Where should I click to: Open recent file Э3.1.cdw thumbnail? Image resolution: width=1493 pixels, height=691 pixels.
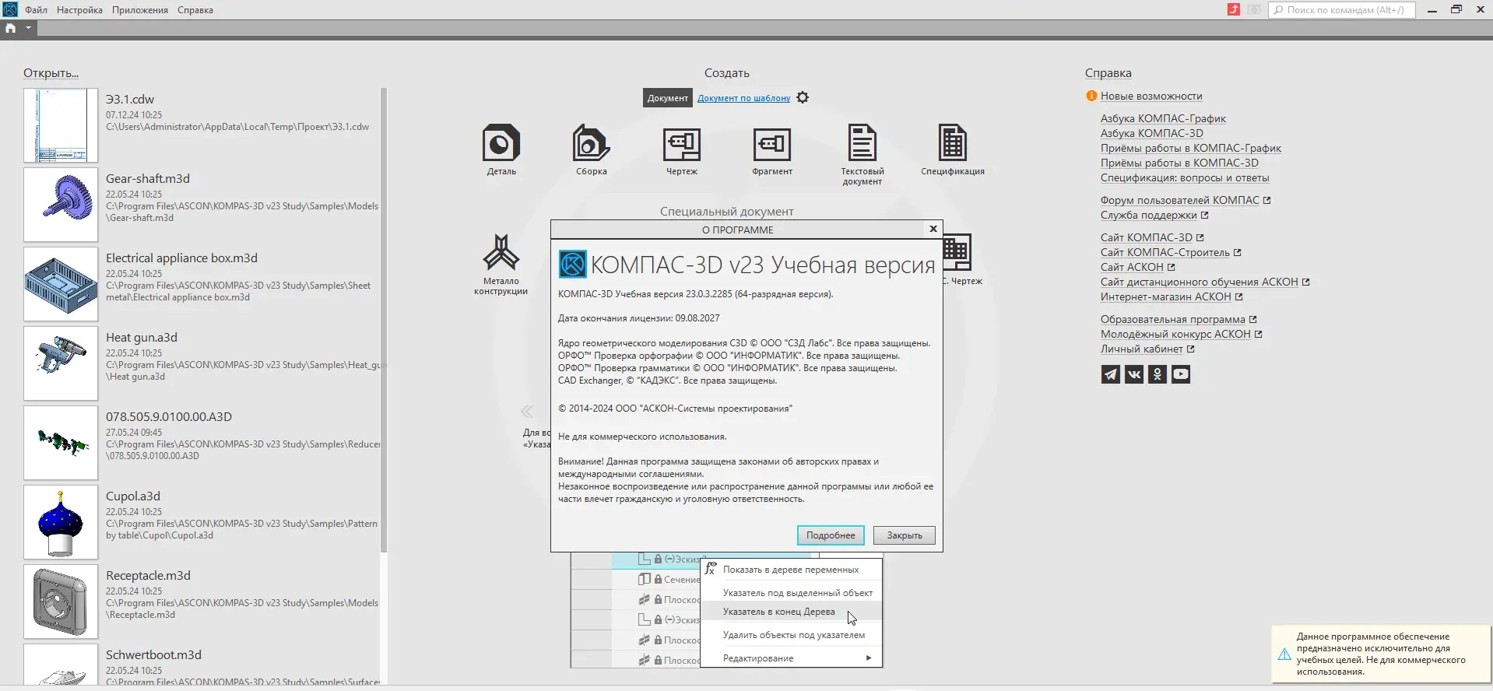tap(61, 125)
